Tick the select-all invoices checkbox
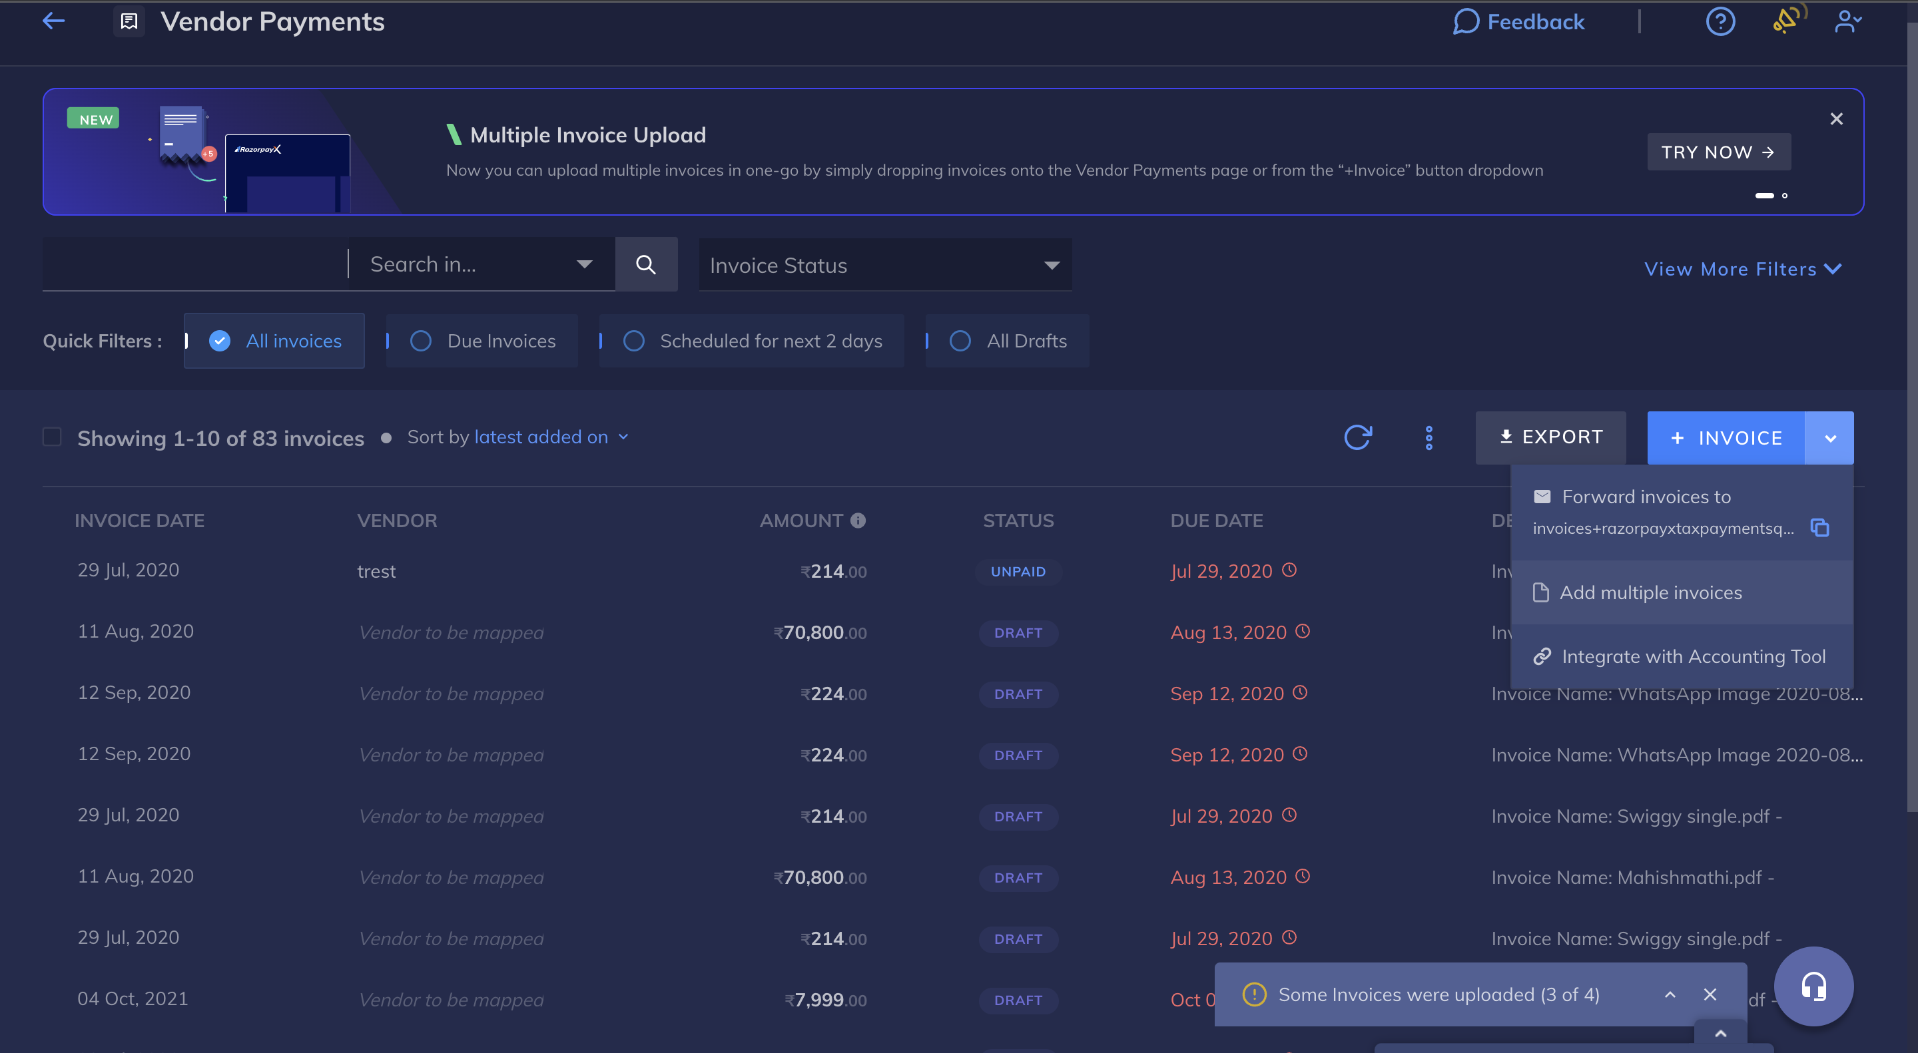 [52, 437]
